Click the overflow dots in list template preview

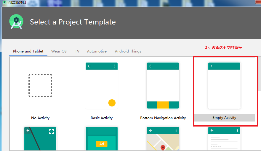(x=237, y=130)
